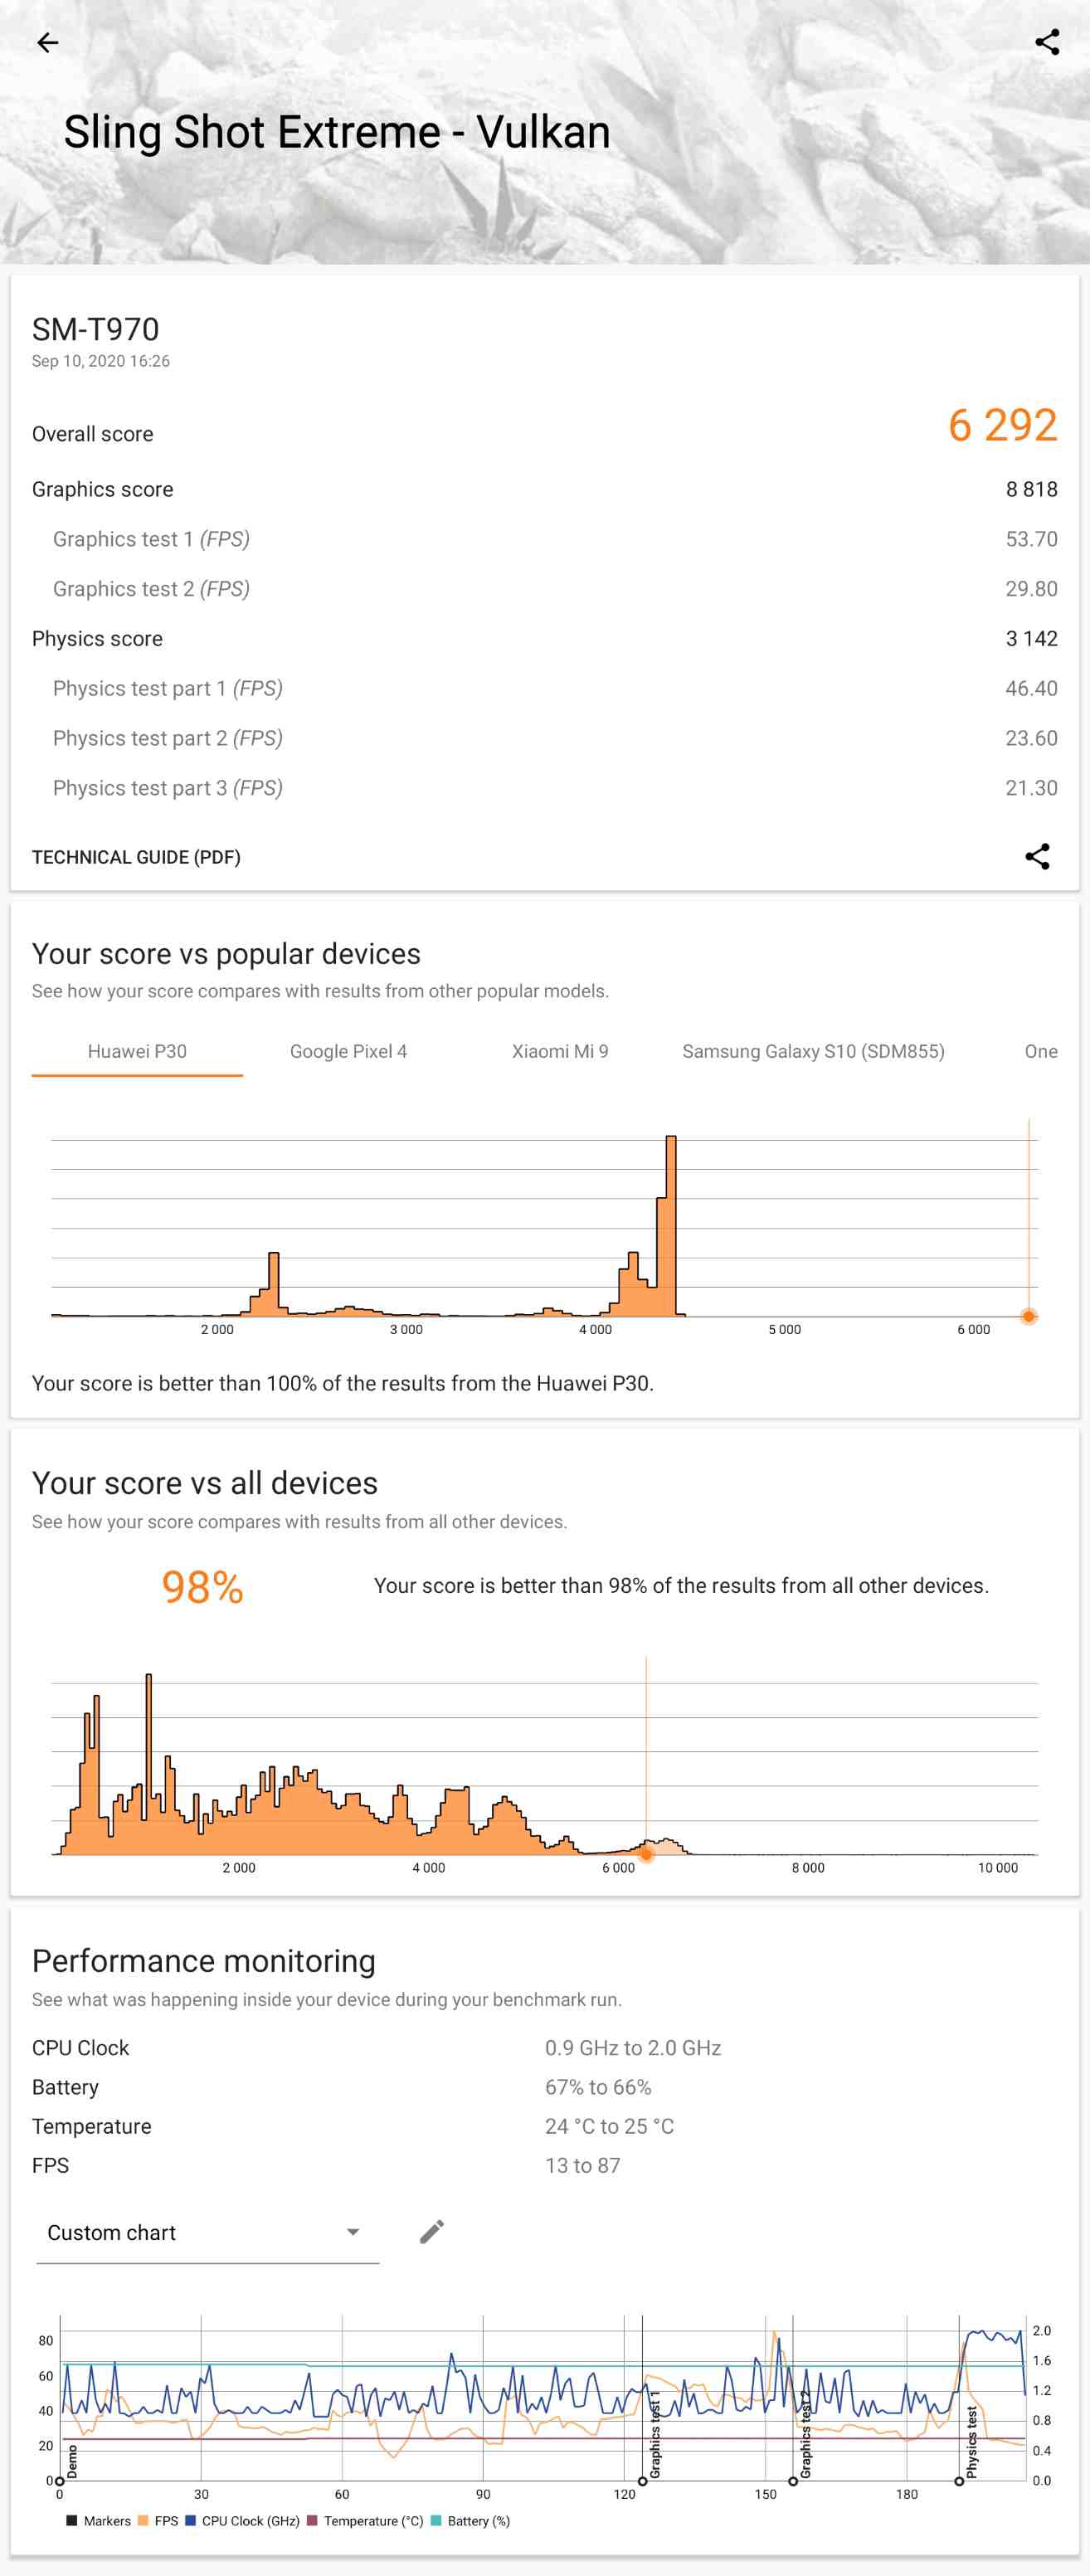Select Samsung Galaxy S10 (SDM855) tab

(813, 1051)
